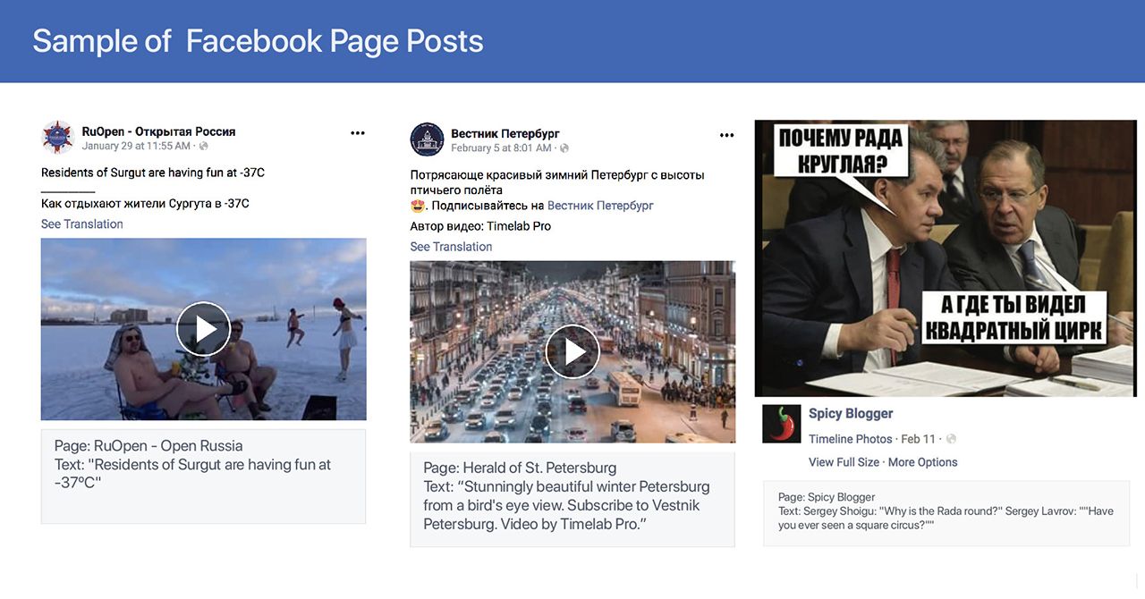Click See Translation on the RuOpen post

(82, 224)
